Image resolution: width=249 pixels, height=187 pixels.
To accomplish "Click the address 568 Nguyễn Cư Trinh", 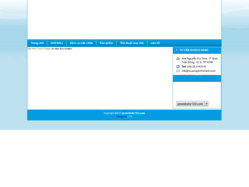I will pyautogui.click(x=200, y=60).
